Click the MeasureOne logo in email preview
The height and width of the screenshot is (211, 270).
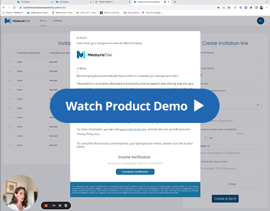95,55
